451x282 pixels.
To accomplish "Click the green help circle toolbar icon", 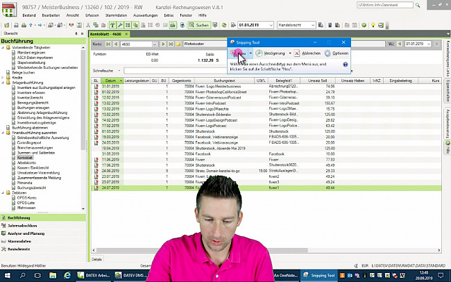I will pos(364,25).
